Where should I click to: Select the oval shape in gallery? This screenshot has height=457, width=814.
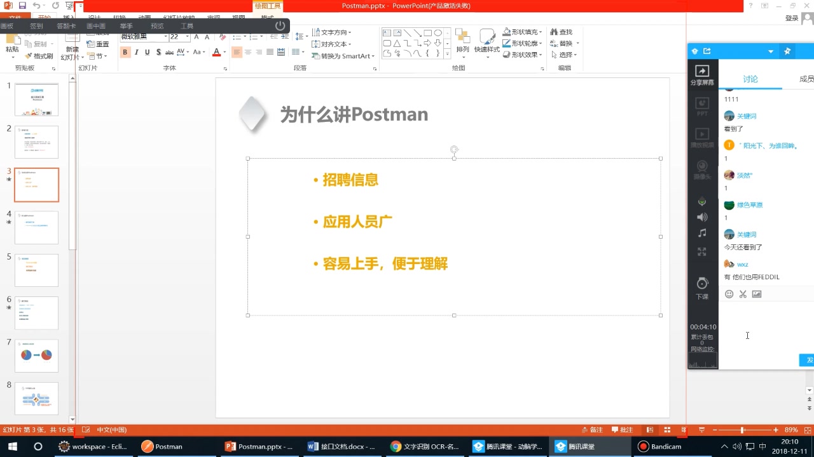tap(438, 33)
